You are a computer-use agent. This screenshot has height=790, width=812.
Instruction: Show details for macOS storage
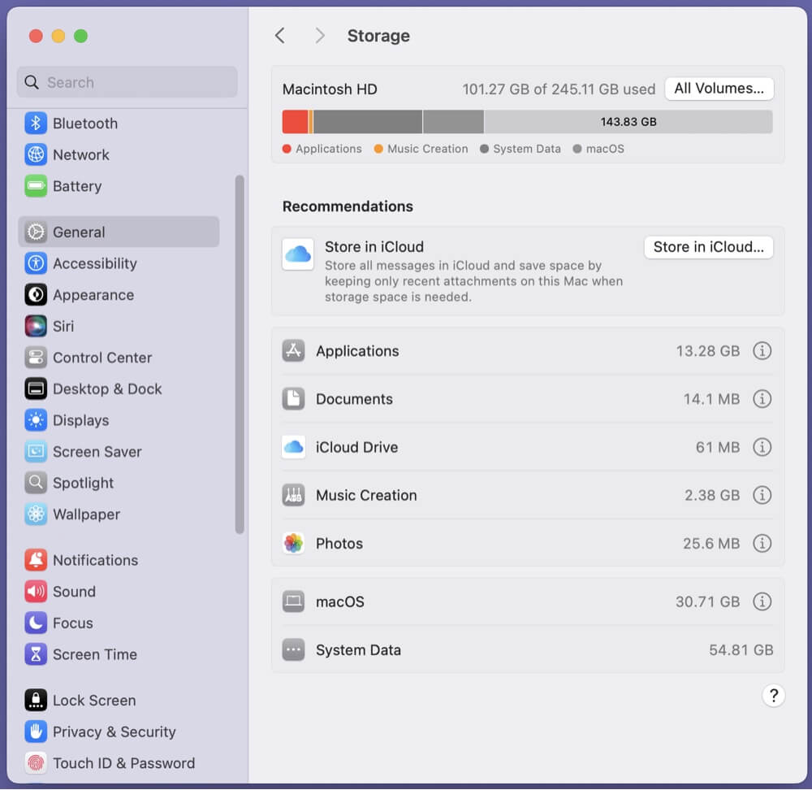point(762,602)
